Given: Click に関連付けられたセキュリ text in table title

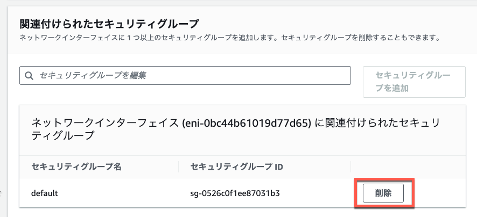Looking at the screenshot, I should [375, 124].
